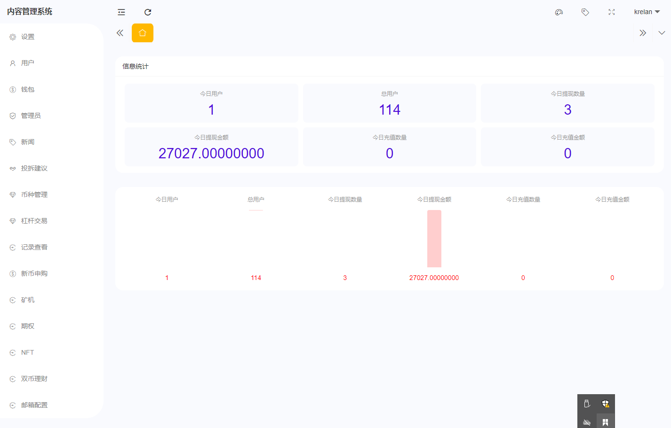This screenshot has height=428, width=671.
Task: Click the diamond icon beside 杠杆交易
Action: point(13,221)
